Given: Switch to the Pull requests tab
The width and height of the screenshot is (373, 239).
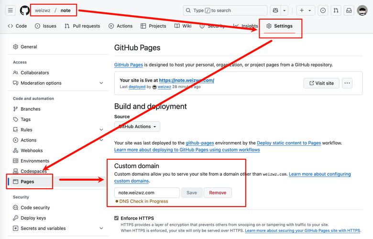Looking at the screenshot, I should (x=82, y=26).
